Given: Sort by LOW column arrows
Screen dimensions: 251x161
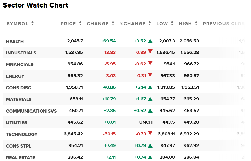Looking at the screenshot, I should 172,23.
